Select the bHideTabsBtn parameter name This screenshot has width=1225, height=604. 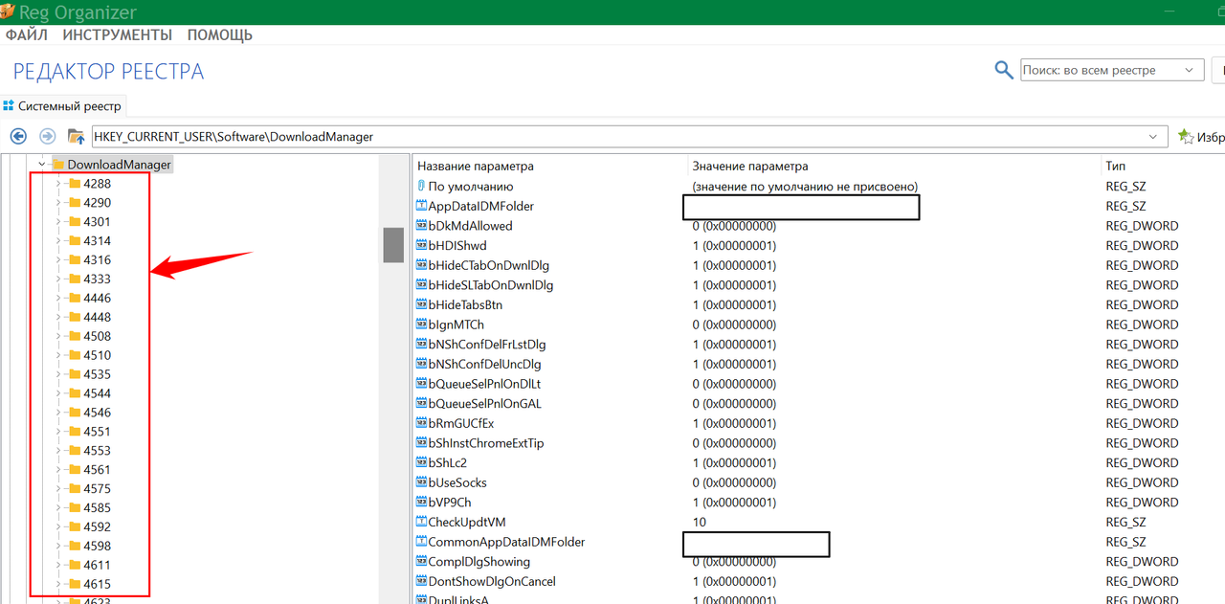pos(465,304)
